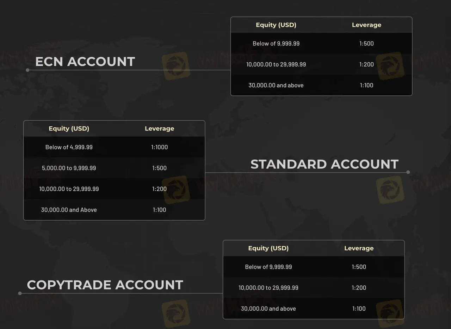Screen dimensions: 451x329
Task: Click "10,000.00 to 29,999.99" in Copytrade table
Action: [268, 288]
